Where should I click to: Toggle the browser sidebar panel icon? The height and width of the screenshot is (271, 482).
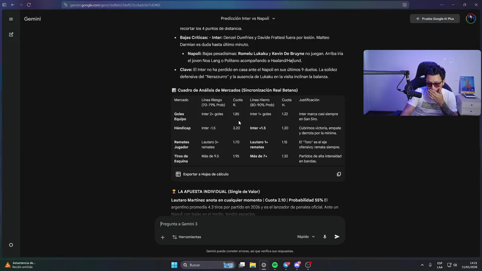[4, 5]
